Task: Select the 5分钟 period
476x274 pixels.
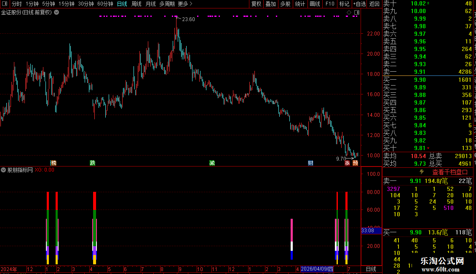Action: (x=48, y=4)
